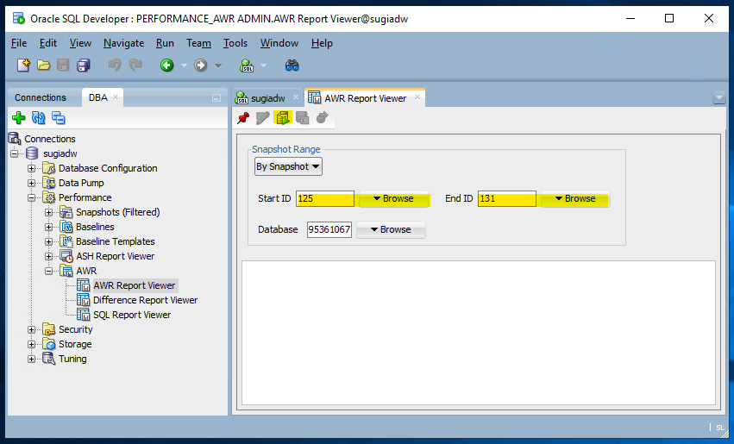Viewport: 734px width, 444px height.
Task: Open the dropdown arrow beside SQL Worksheet icon
Action: click(264, 66)
